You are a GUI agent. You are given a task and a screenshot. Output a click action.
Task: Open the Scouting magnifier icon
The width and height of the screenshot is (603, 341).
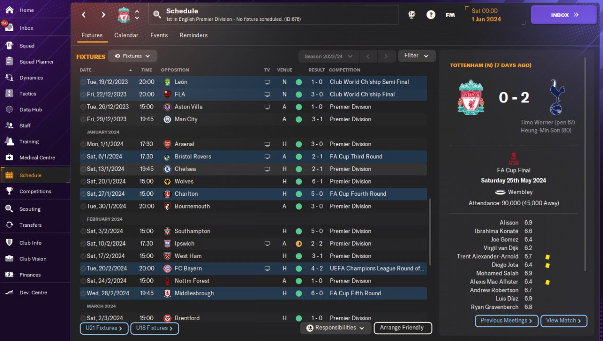9,209
